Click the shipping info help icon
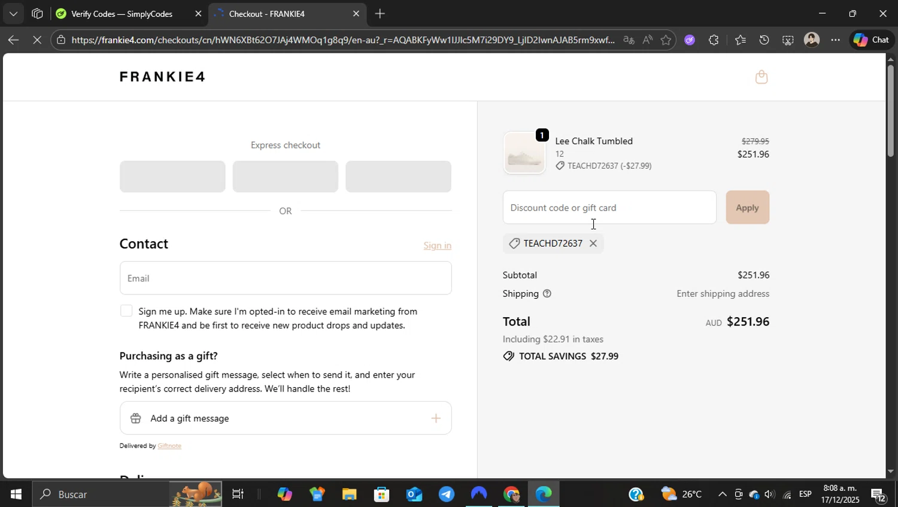 tap(547, 293)
